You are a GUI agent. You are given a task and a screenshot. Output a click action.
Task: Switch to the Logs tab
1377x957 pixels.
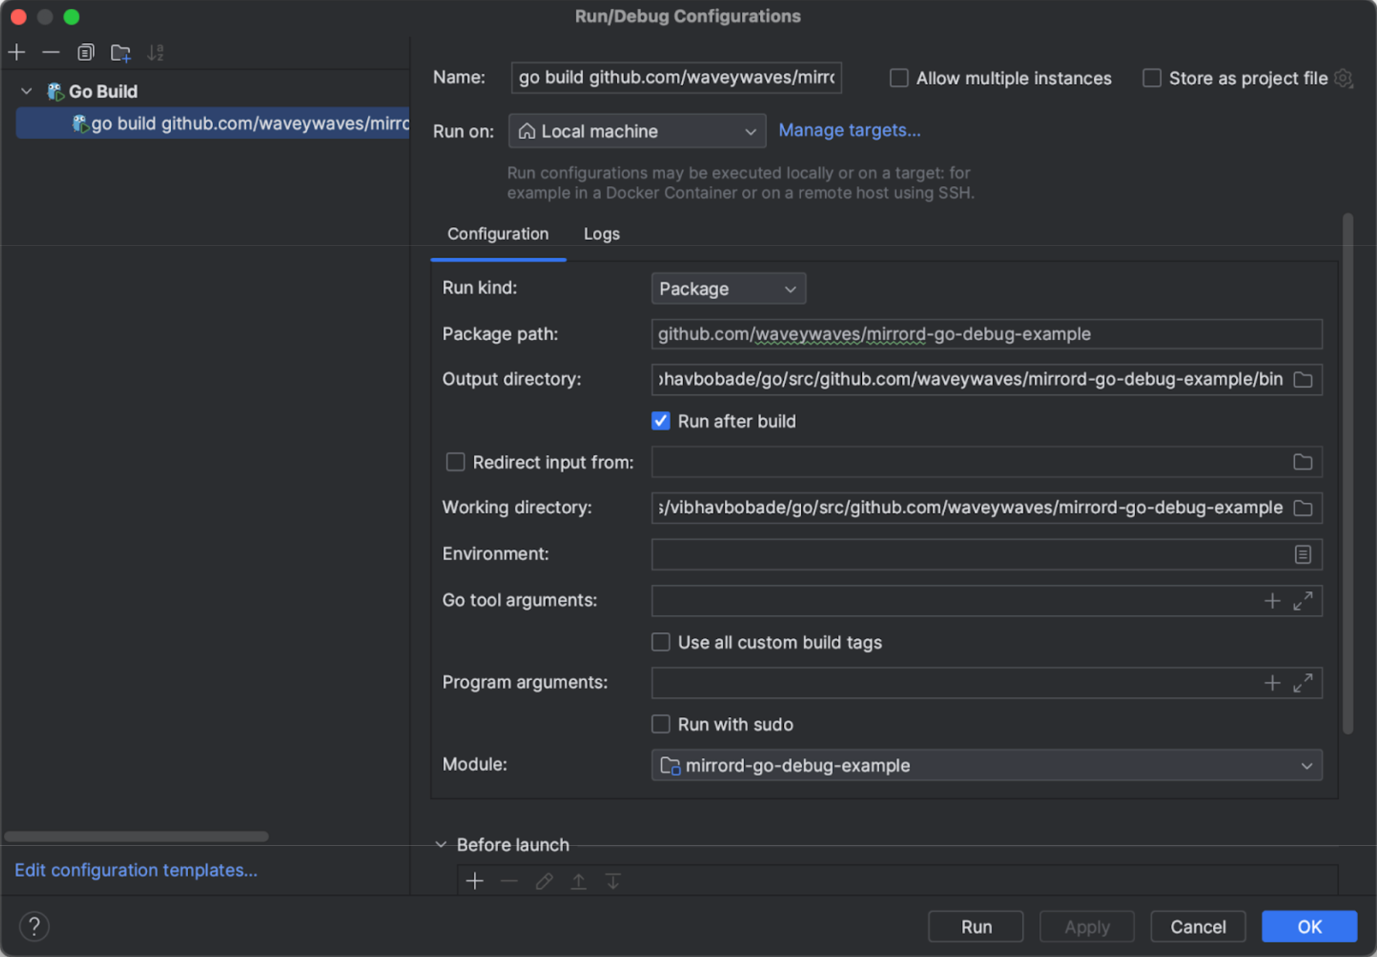pyautogui.click(x=601, y=234)
